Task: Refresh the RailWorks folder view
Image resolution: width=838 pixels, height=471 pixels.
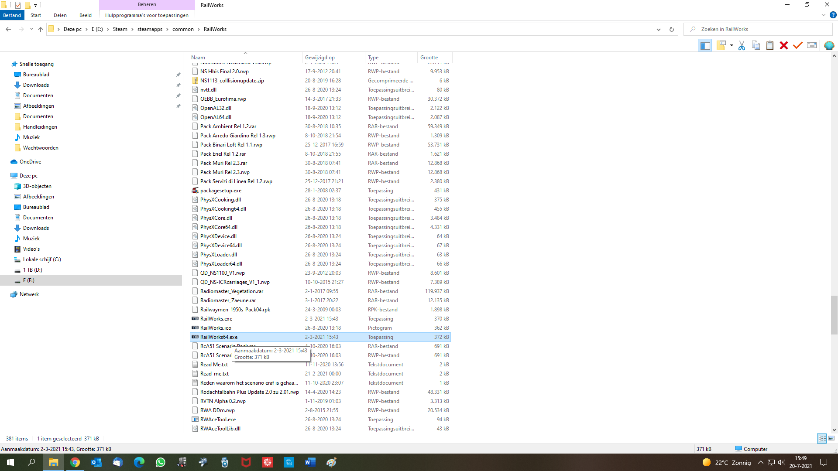Action: pyautogui.click(x=672, y=29)
